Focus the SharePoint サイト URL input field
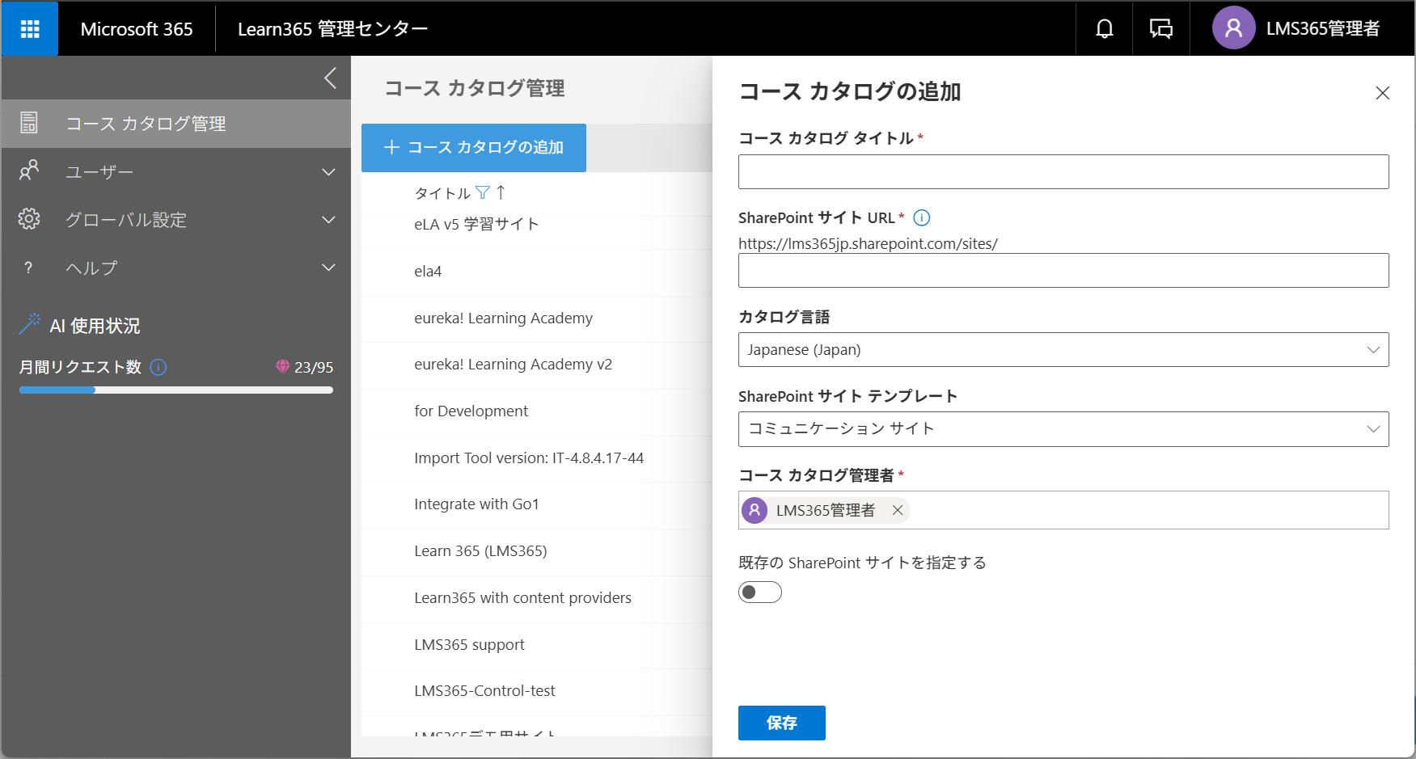1416x759 pixels. tap(1063, 271)
